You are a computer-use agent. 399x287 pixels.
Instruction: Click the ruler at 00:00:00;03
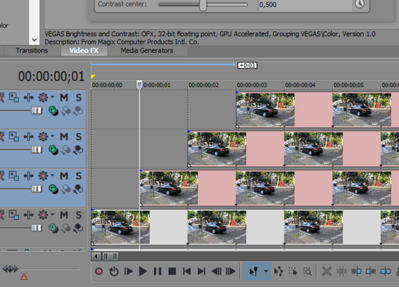pos(252,85)
